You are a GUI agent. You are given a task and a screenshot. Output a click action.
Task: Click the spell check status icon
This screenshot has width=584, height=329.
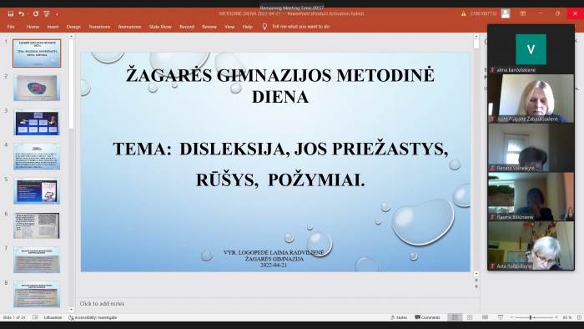click(35, 317)
